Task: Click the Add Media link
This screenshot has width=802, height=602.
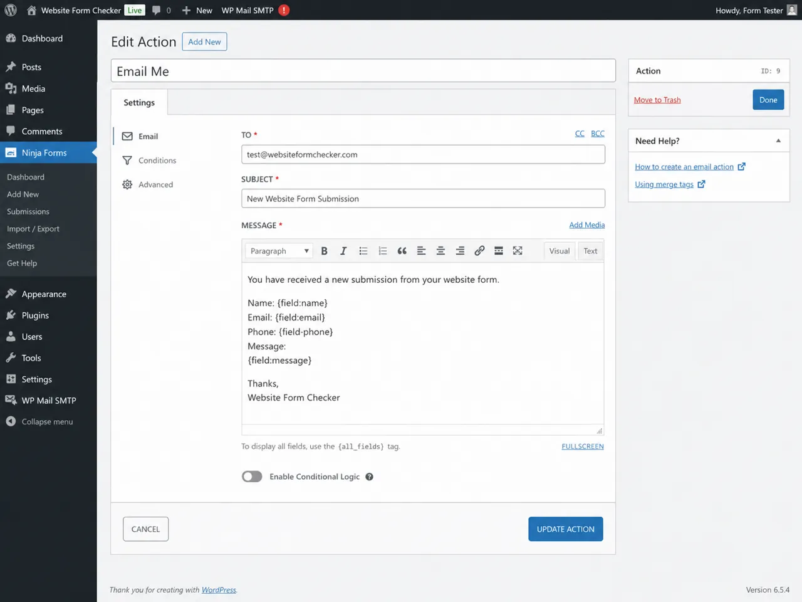Action: [587, 225]
